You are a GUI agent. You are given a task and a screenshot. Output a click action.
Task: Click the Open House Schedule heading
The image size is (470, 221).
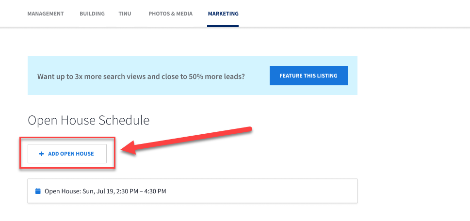(88, 120)
